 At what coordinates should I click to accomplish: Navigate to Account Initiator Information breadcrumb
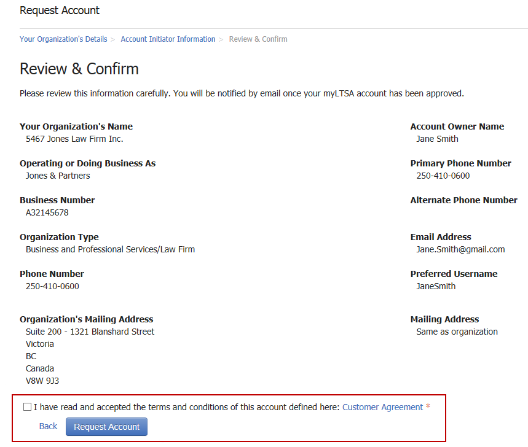point(168,39)
